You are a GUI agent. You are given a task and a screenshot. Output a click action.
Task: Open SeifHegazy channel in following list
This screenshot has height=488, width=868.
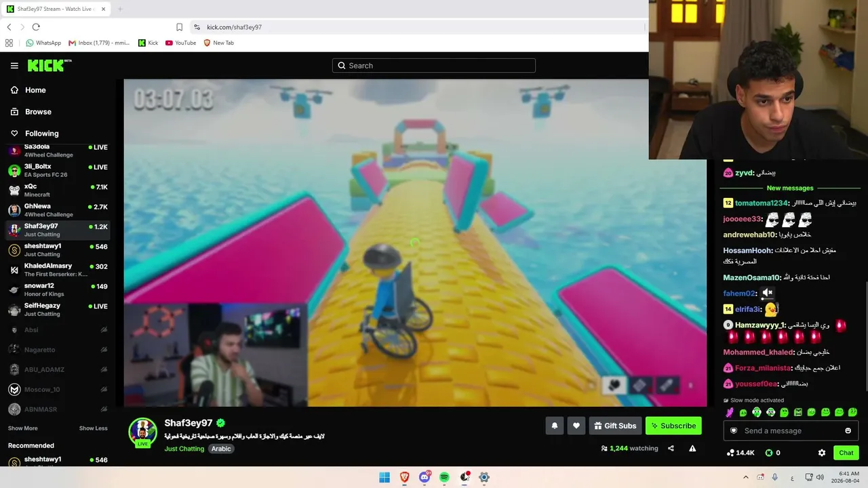pyautogui.click(x=58, y=310)
